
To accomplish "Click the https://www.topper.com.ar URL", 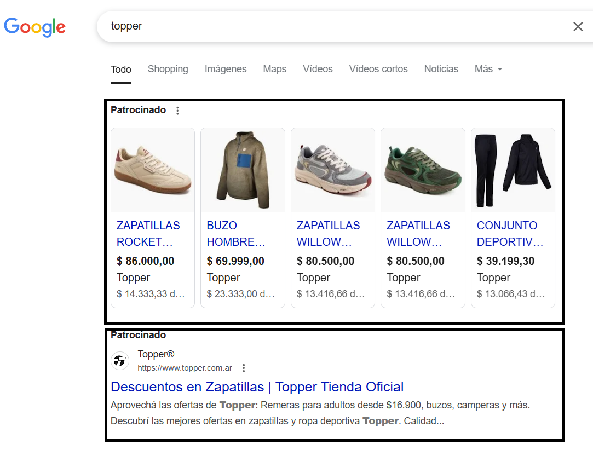I will click(185, 368).
